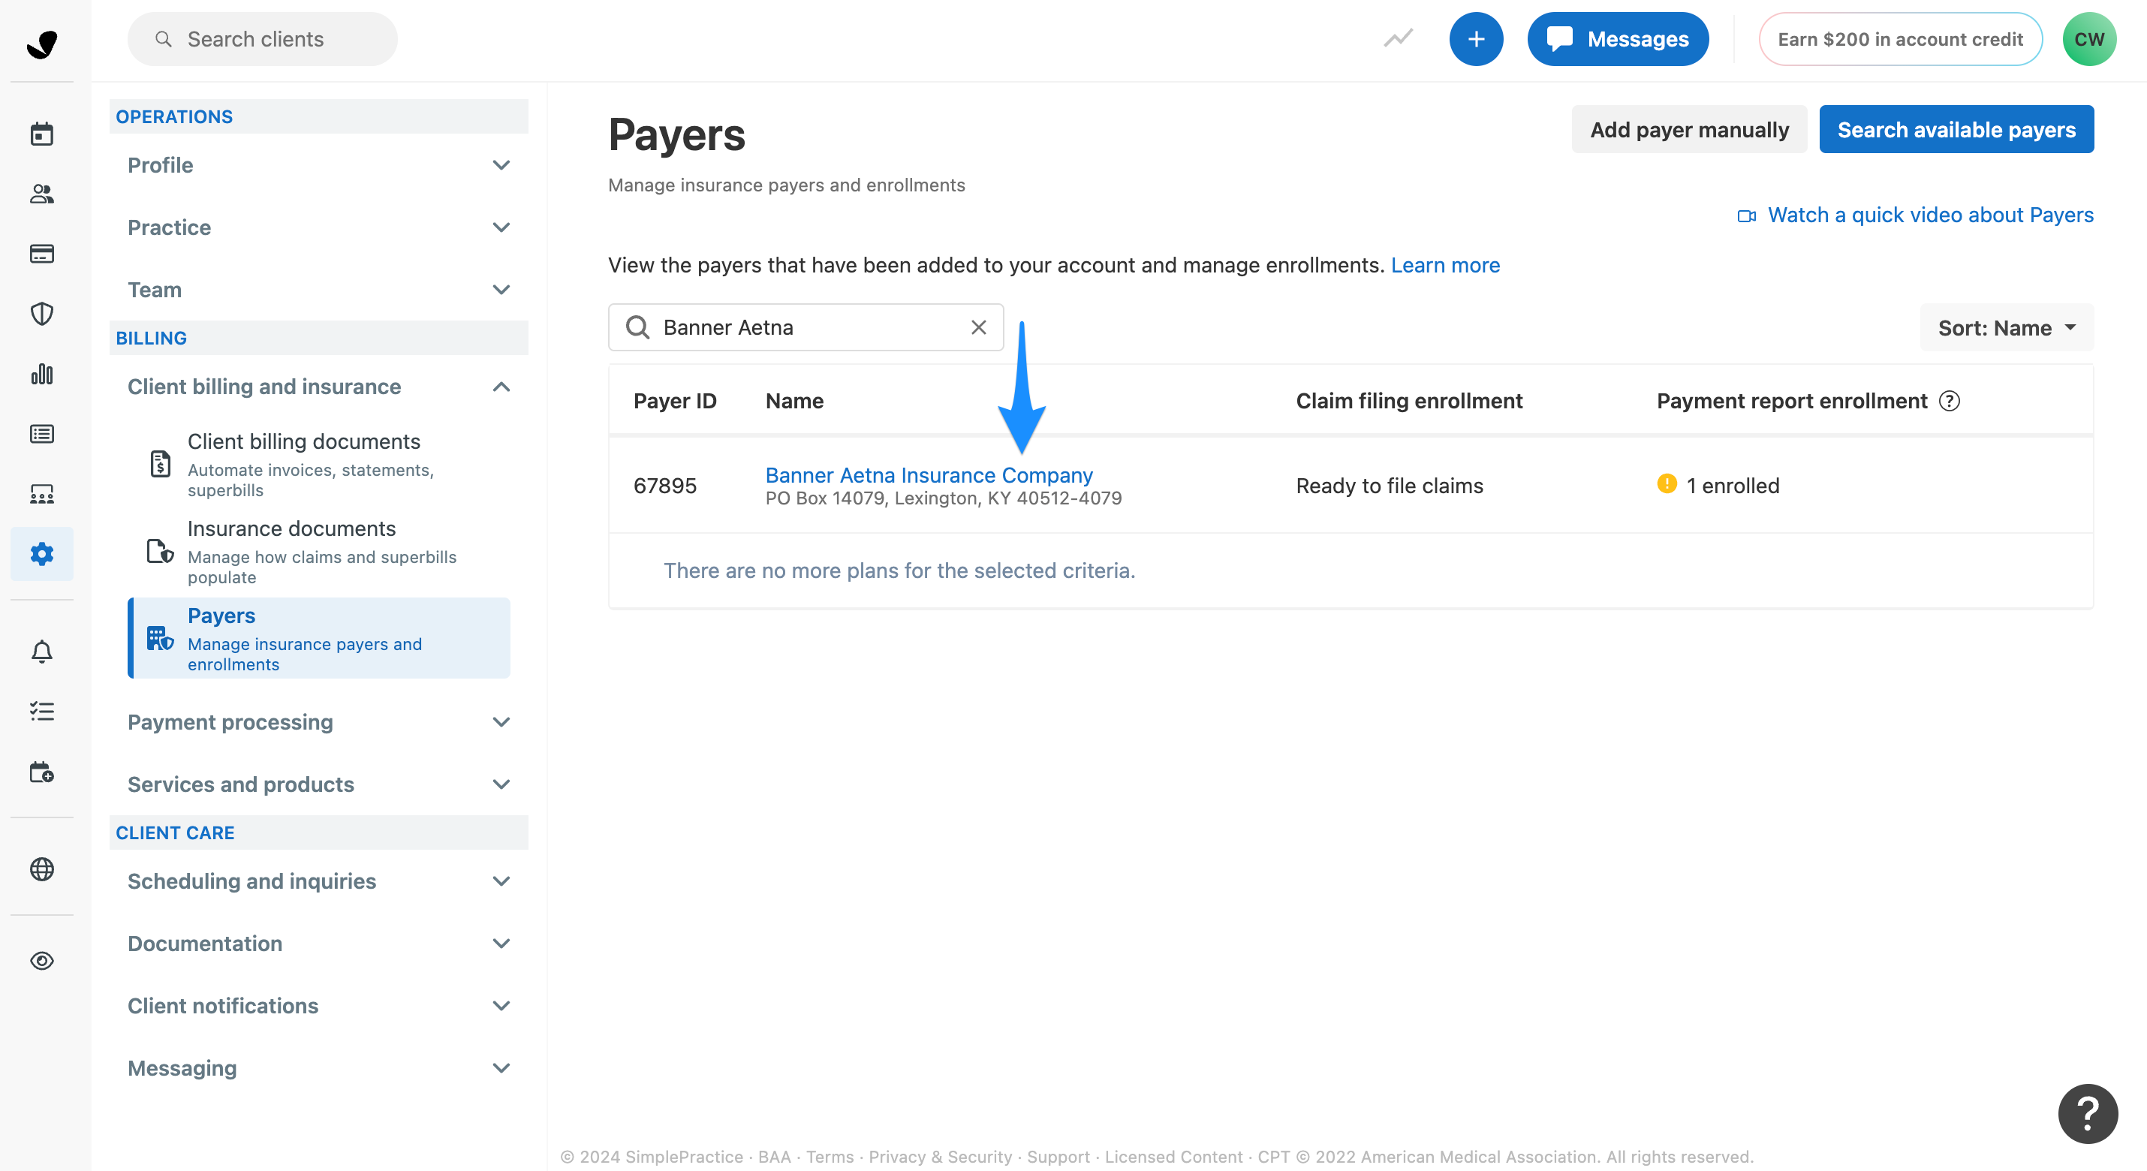2147x1171 pixels.
Task: Click the eye icon in left rail
Action: tap(42, 960)
